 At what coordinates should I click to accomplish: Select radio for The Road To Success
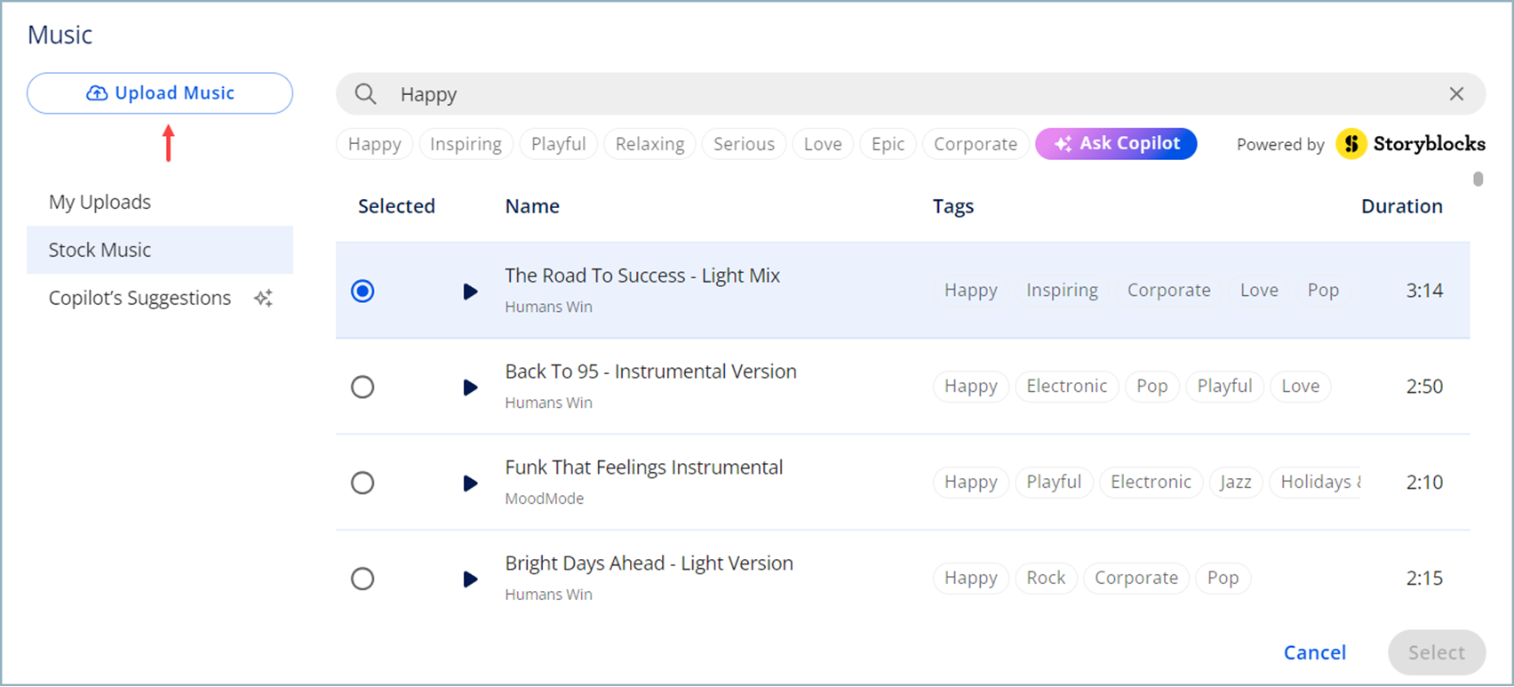[x=363, y=291]
